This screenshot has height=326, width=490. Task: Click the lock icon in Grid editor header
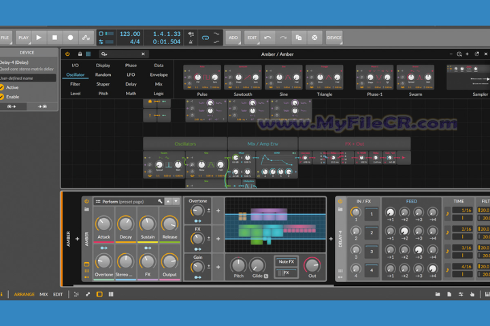point(80,54)
